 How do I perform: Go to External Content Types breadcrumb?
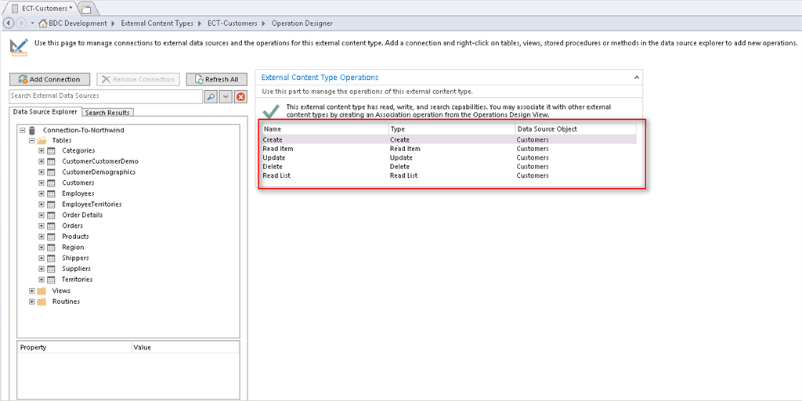click(x=157, y=23)
